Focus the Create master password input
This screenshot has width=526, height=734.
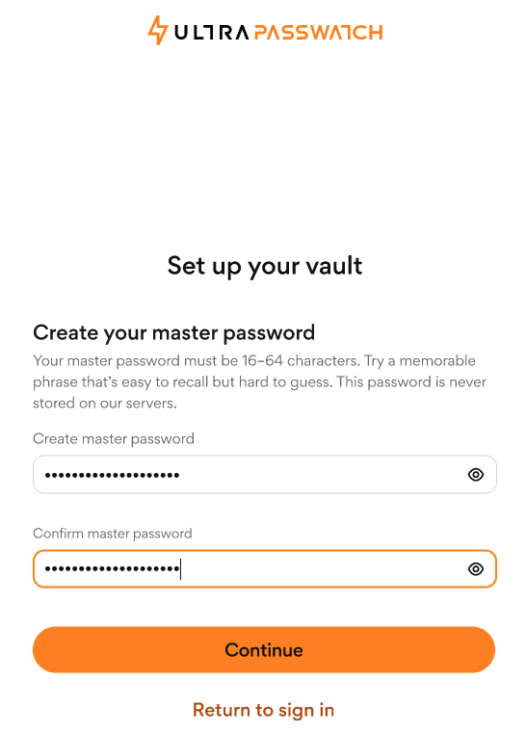point(265,474)
